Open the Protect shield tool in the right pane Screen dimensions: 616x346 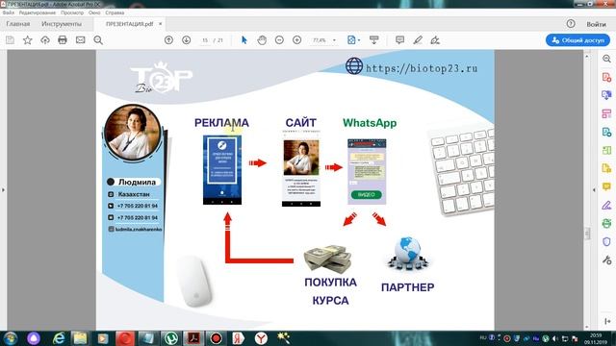click(606, 241)
